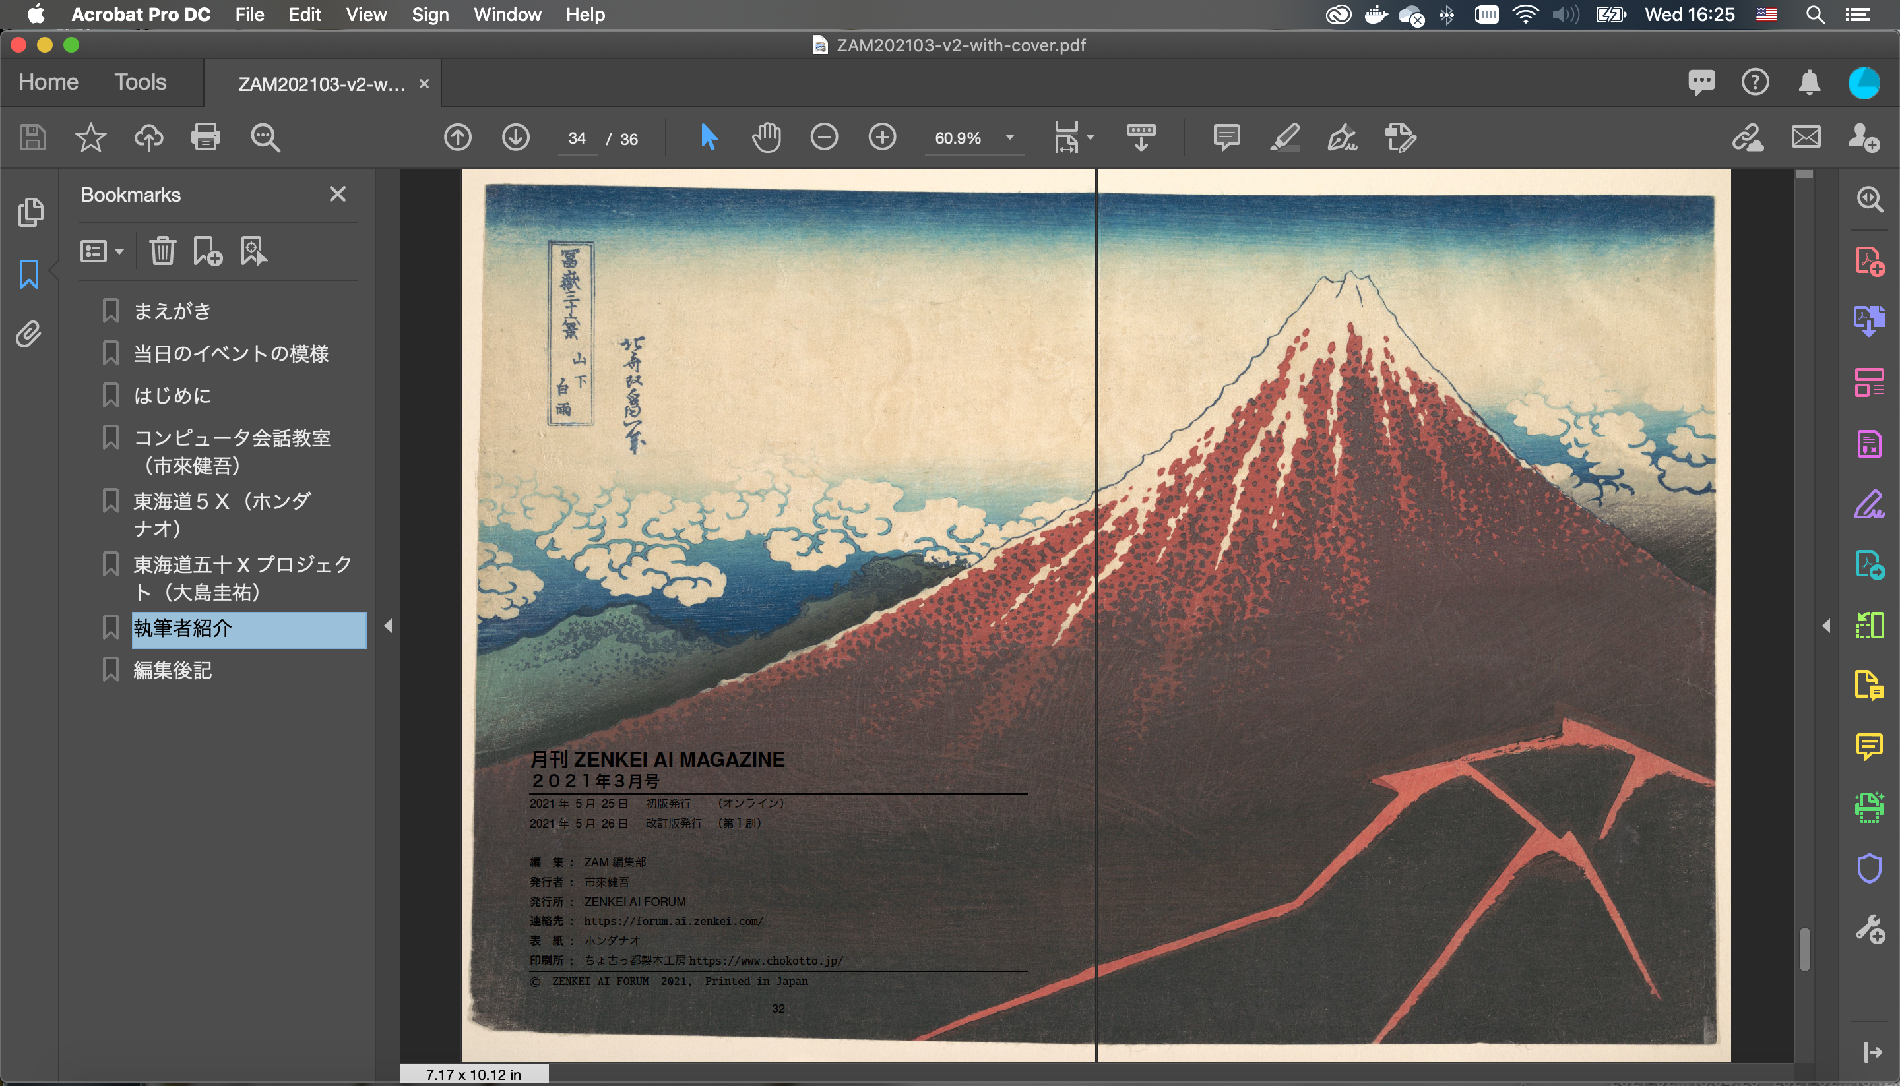Viewport: 1900px width, 1086px height.
Task: Switch to the Tools tab
Action: (x=141, y=82)
